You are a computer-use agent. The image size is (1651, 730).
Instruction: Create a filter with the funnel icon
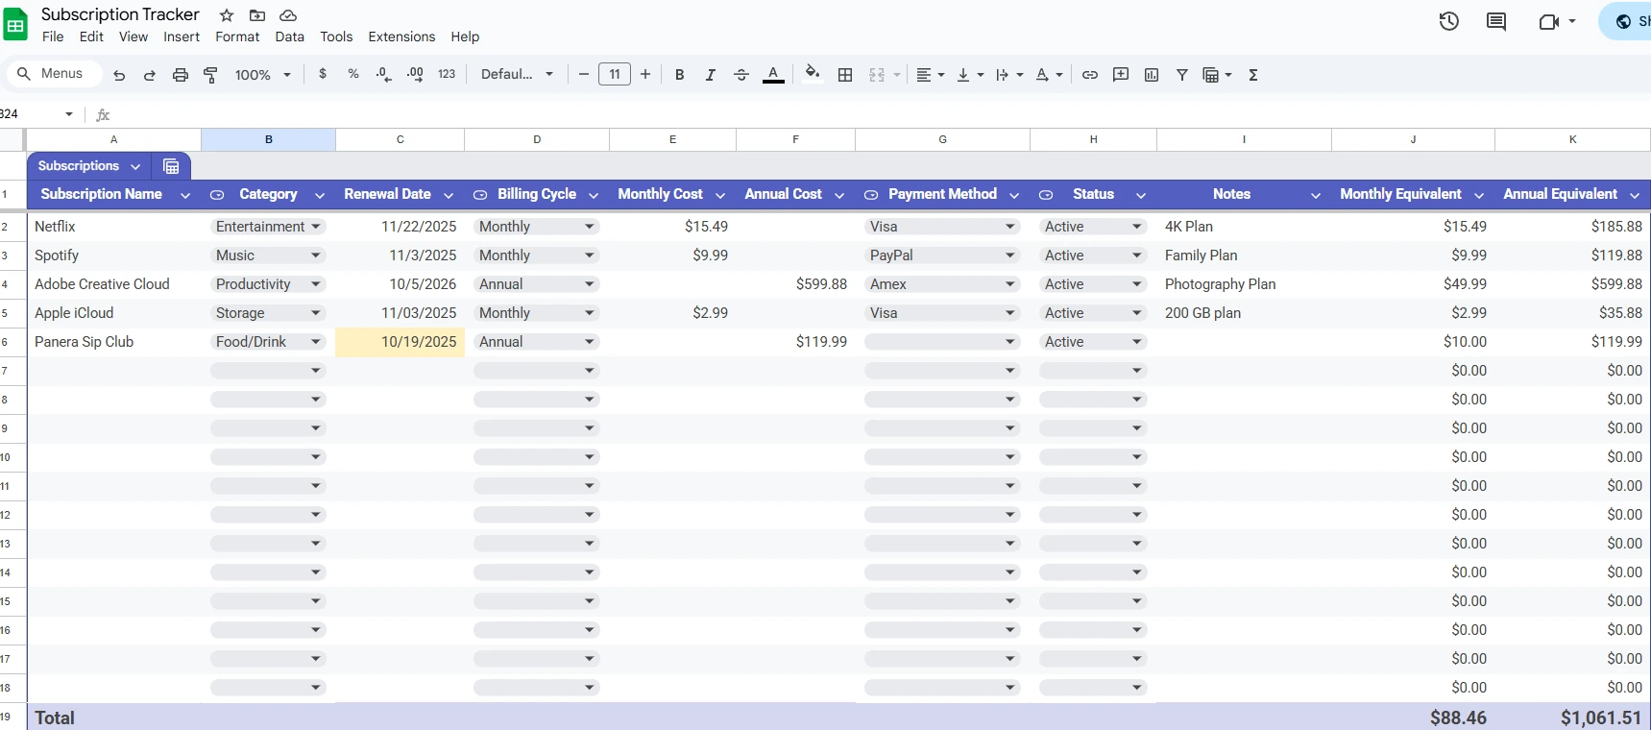click(1182, 75)
